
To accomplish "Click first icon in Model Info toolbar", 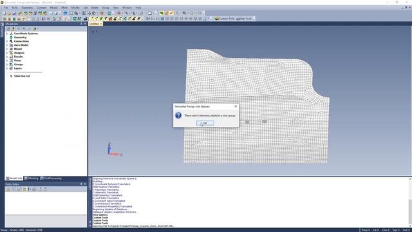I will coord(8,28).
